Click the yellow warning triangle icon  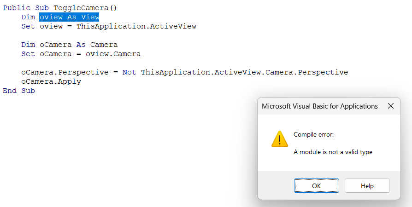click(x=280, y=139)
